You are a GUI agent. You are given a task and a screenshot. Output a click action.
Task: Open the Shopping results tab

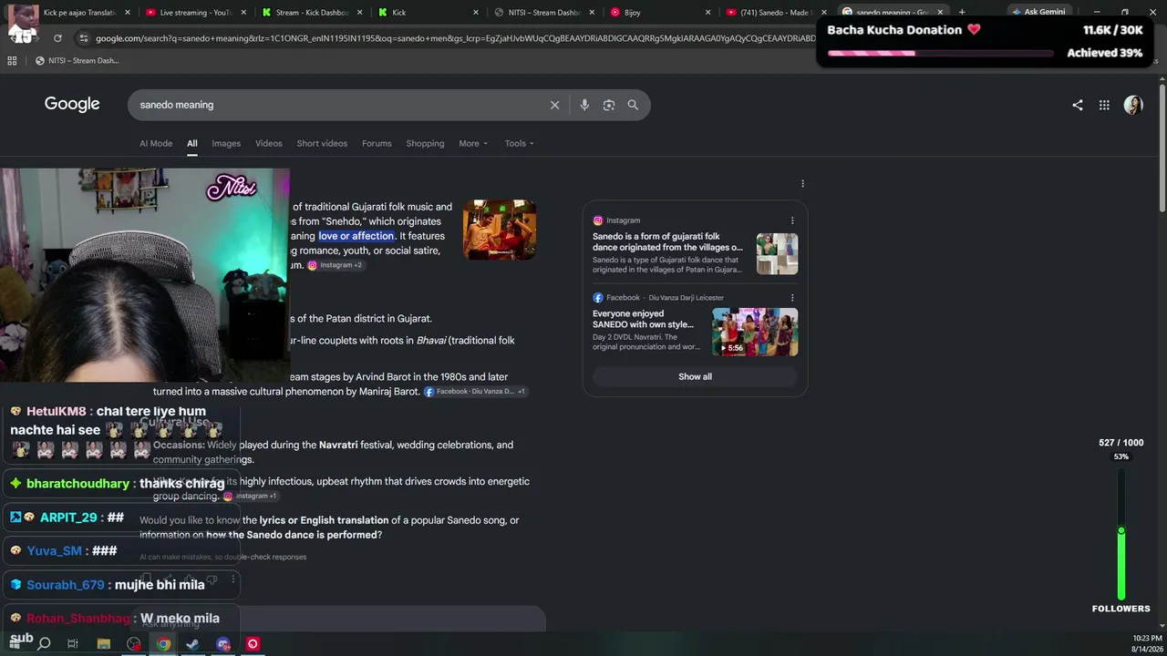(425, 143)
